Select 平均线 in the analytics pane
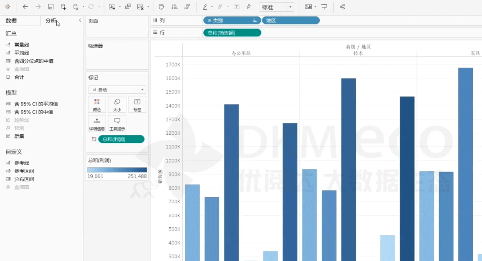Image resolution: width=482 pixels, height=261 pixels. [22, 53]
